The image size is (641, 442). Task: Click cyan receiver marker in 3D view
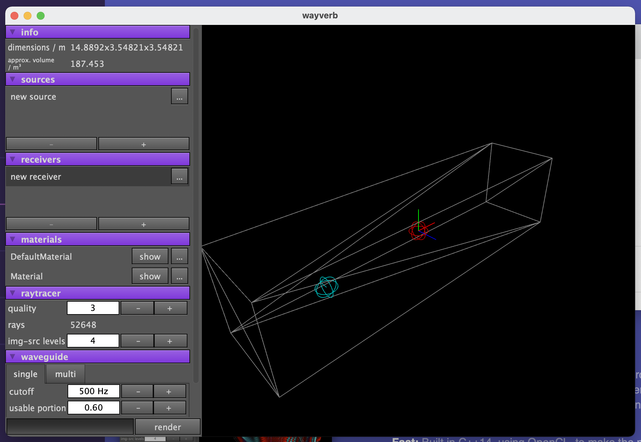pos(326,287)
